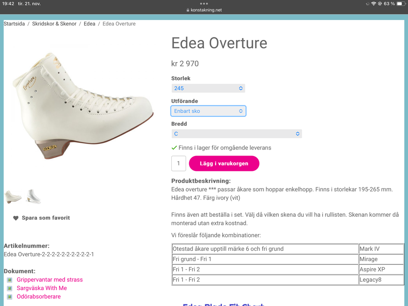Tap the orientation lock status icon

pos(380,4)
